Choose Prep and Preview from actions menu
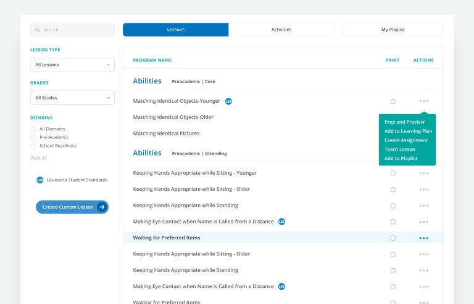The width and height of the screenshot is (474, 304). point(404,122)
